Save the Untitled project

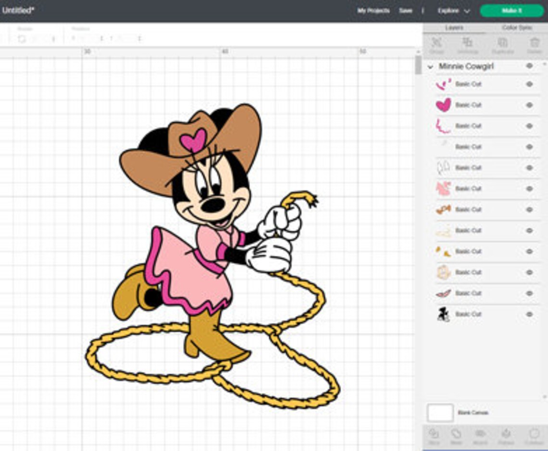click(x=405, y=10)
